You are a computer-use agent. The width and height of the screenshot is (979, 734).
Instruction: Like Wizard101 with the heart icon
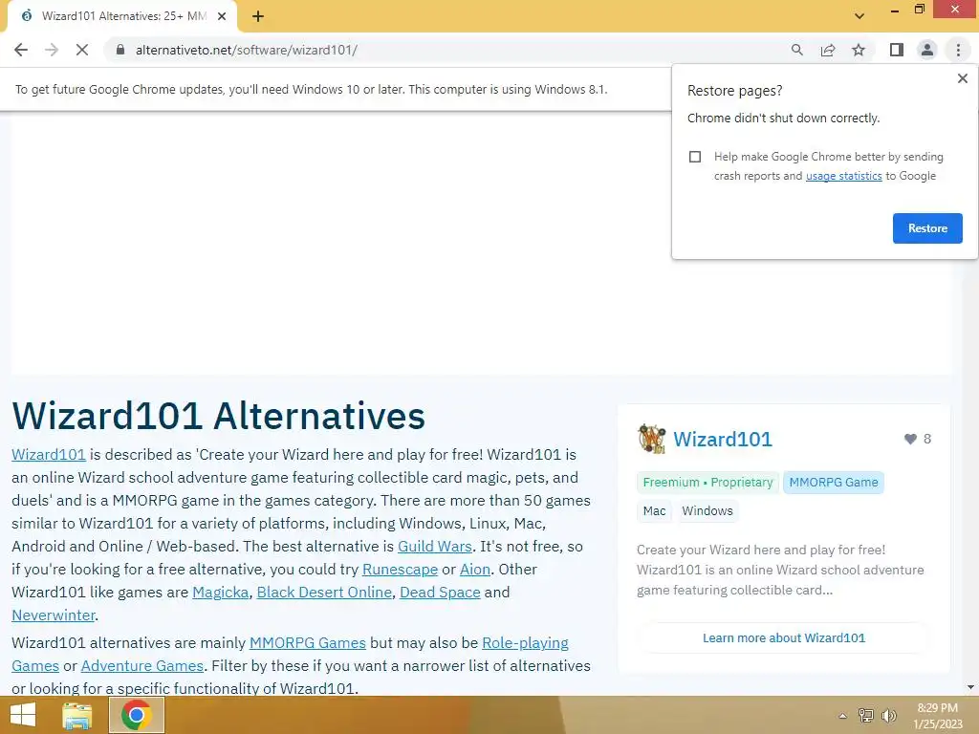pos(910,439)
